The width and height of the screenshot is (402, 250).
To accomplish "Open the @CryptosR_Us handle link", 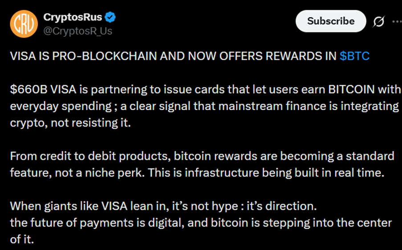I will pyautogui.click(x=78, y=31).
